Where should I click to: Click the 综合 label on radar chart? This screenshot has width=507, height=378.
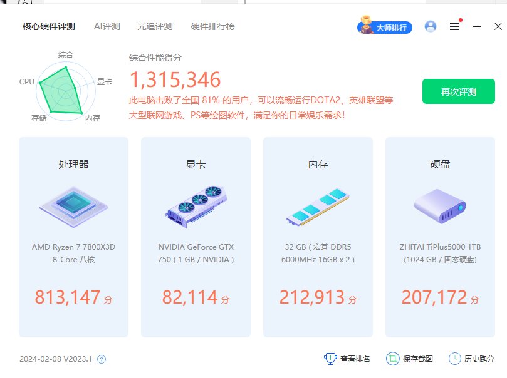[66, 55]
